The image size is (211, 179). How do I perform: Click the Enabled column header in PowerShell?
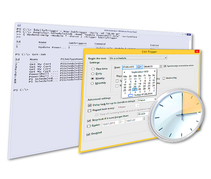pos(154,45)
